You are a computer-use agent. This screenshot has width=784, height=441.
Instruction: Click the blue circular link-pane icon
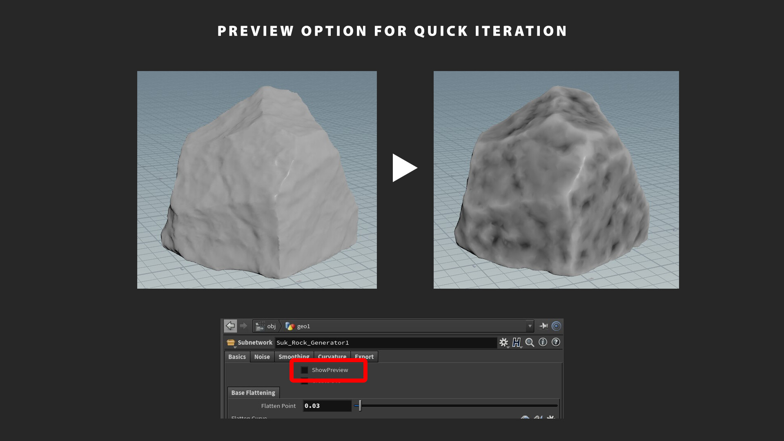tap(556, 326)
